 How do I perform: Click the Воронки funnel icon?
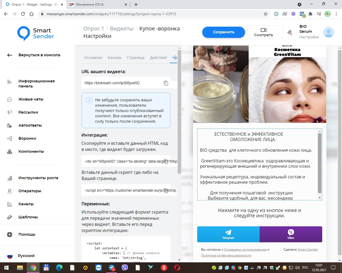[10, 139]
